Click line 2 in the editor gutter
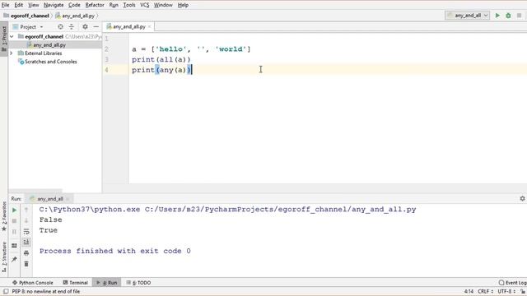 (106, 49)
